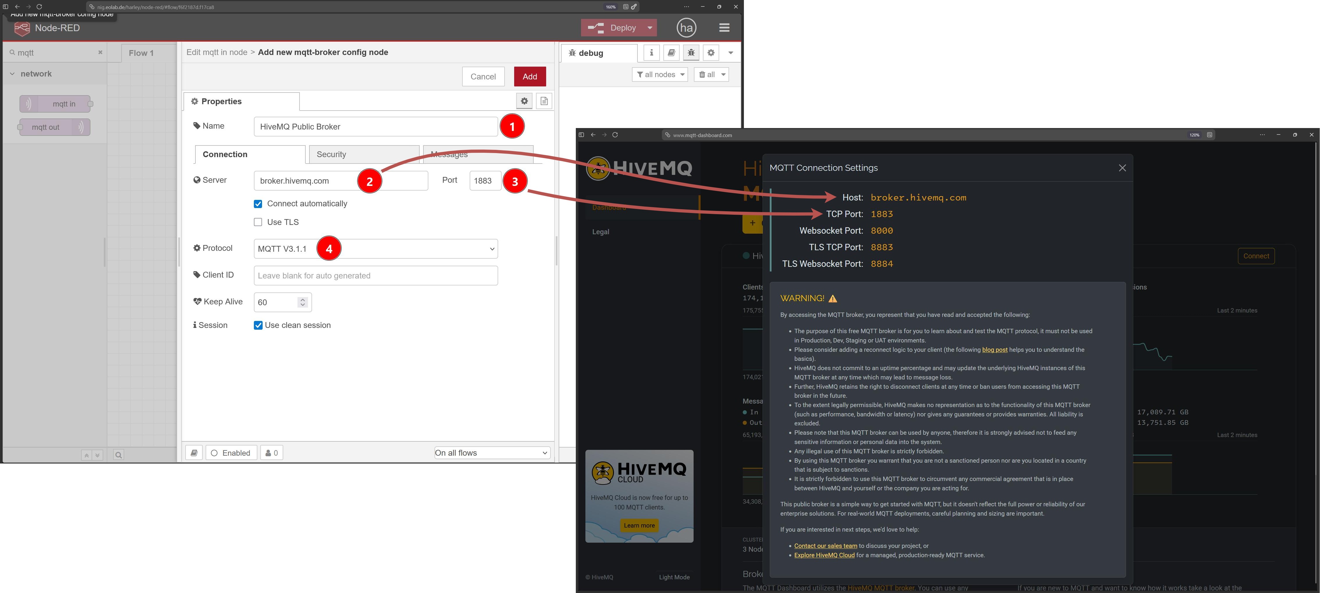Switch to the Messages tab

pos(479,154)
